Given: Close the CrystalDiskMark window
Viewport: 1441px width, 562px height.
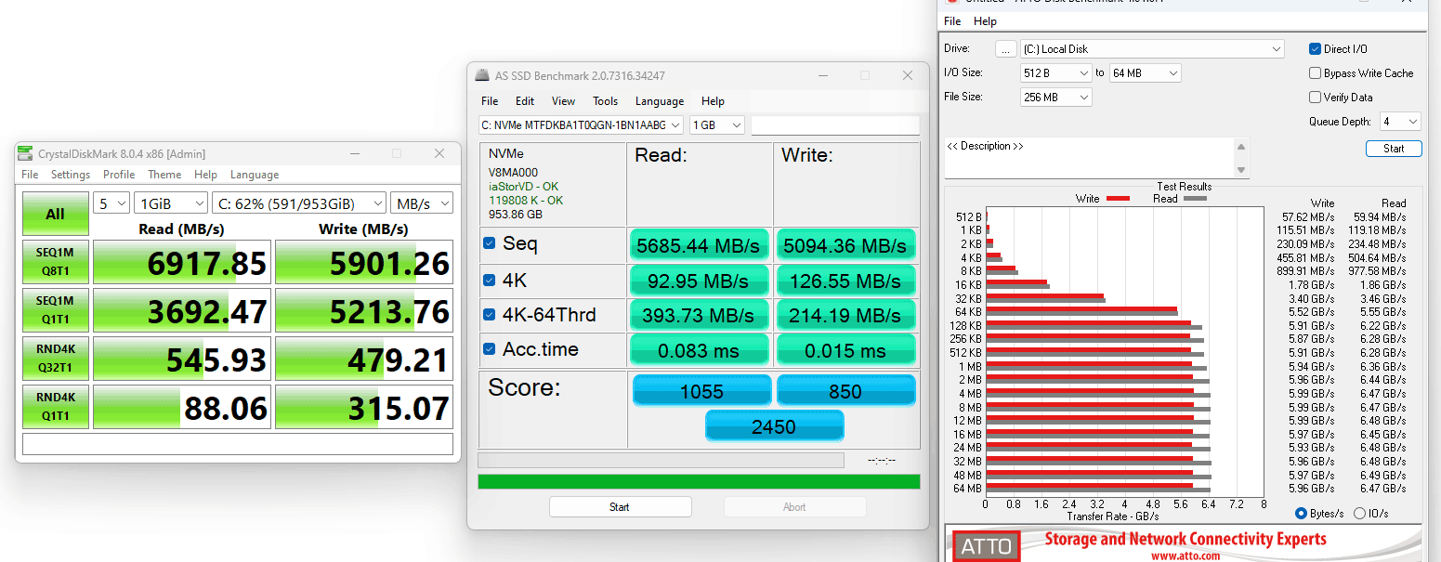Looking at the screenshot, I should pyautogui.click(x=439, y=153).
